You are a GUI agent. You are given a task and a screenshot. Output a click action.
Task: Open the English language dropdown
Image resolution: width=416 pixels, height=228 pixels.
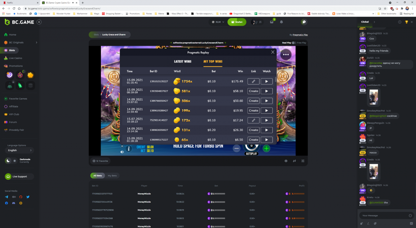coord(20,150)
